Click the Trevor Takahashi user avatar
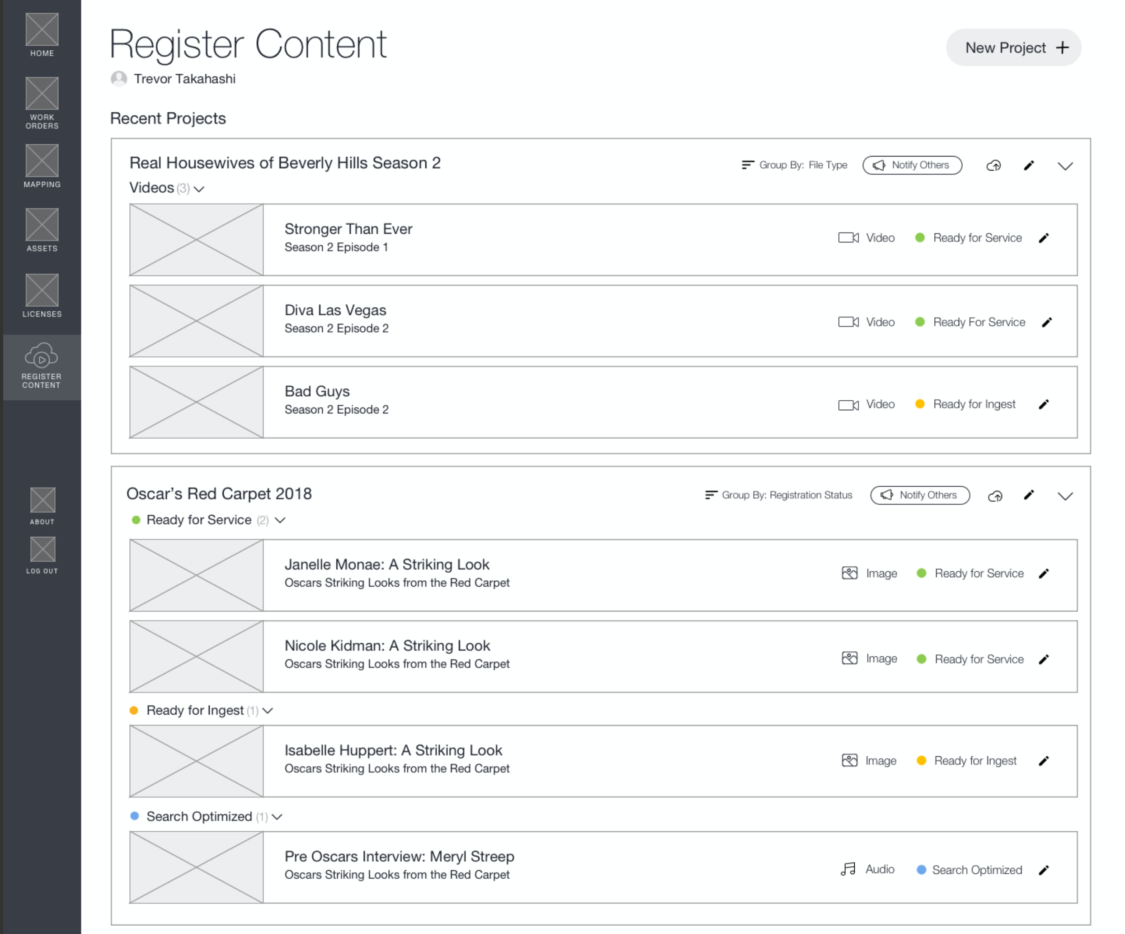The width and height of the screenshot is (1125, 934). pos(119,79)
